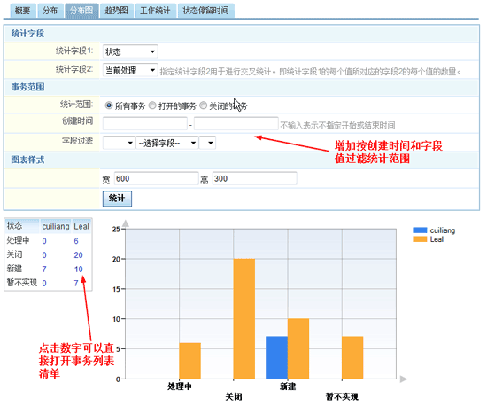Click the cuiliang legend text
The height and width of the screenshot is (406, 487).
click(x=443, y=230)
